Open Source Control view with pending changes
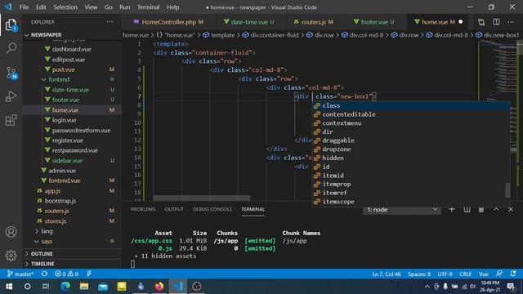Screen dimensions: 523x294 tap(11, 73)
